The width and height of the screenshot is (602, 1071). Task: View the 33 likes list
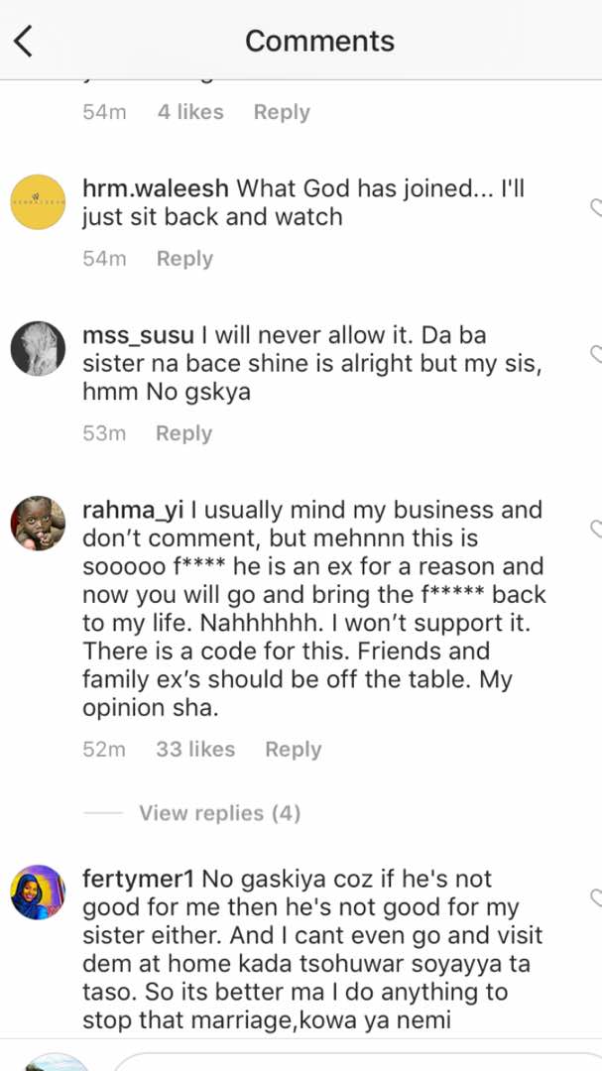tap(195, 750)
